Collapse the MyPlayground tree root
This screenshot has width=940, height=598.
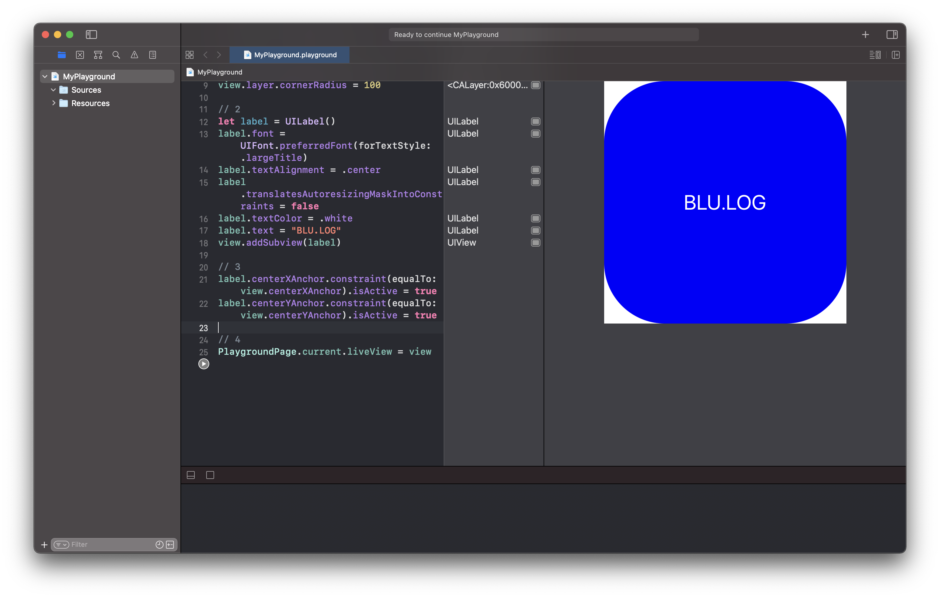pyautogui.click(x=45, y=77)
